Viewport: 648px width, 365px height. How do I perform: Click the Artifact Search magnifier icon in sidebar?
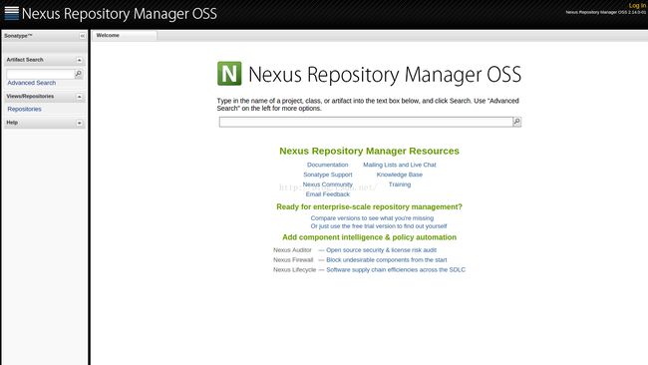click(x=78, y=74)
